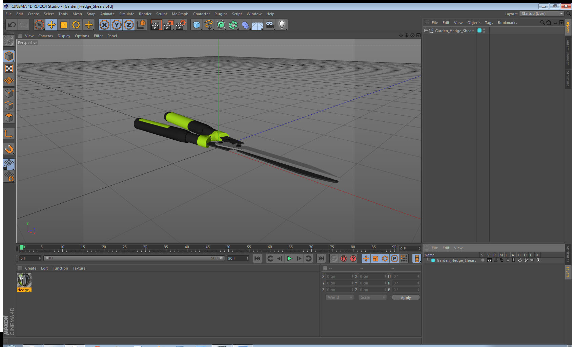Screen dimensions: 572x347
Task: Open the Scale mode dropdown
Action: pos(372,297)
